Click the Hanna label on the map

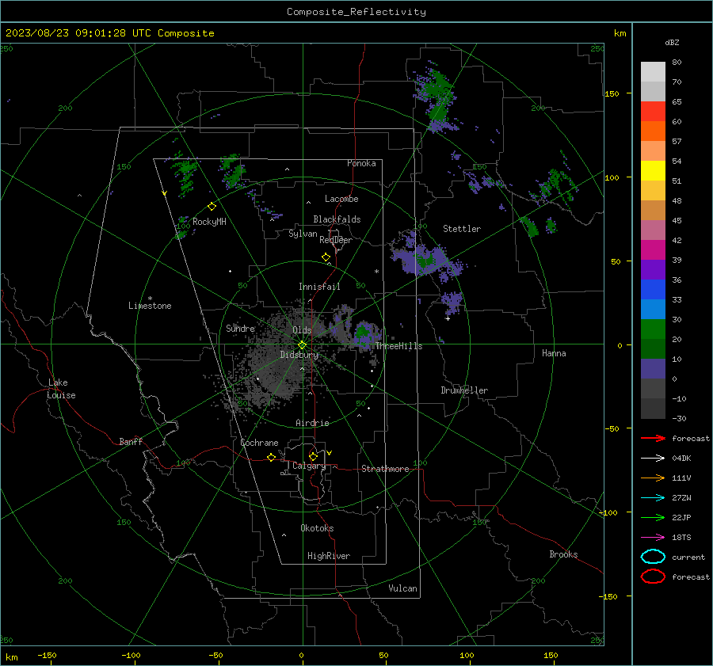(x=554, y=353)
